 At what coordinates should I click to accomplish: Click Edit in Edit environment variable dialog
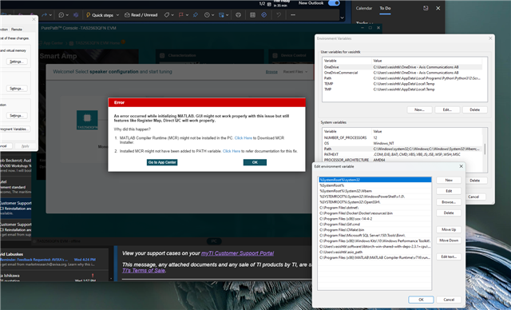click(x=449, y=191)
